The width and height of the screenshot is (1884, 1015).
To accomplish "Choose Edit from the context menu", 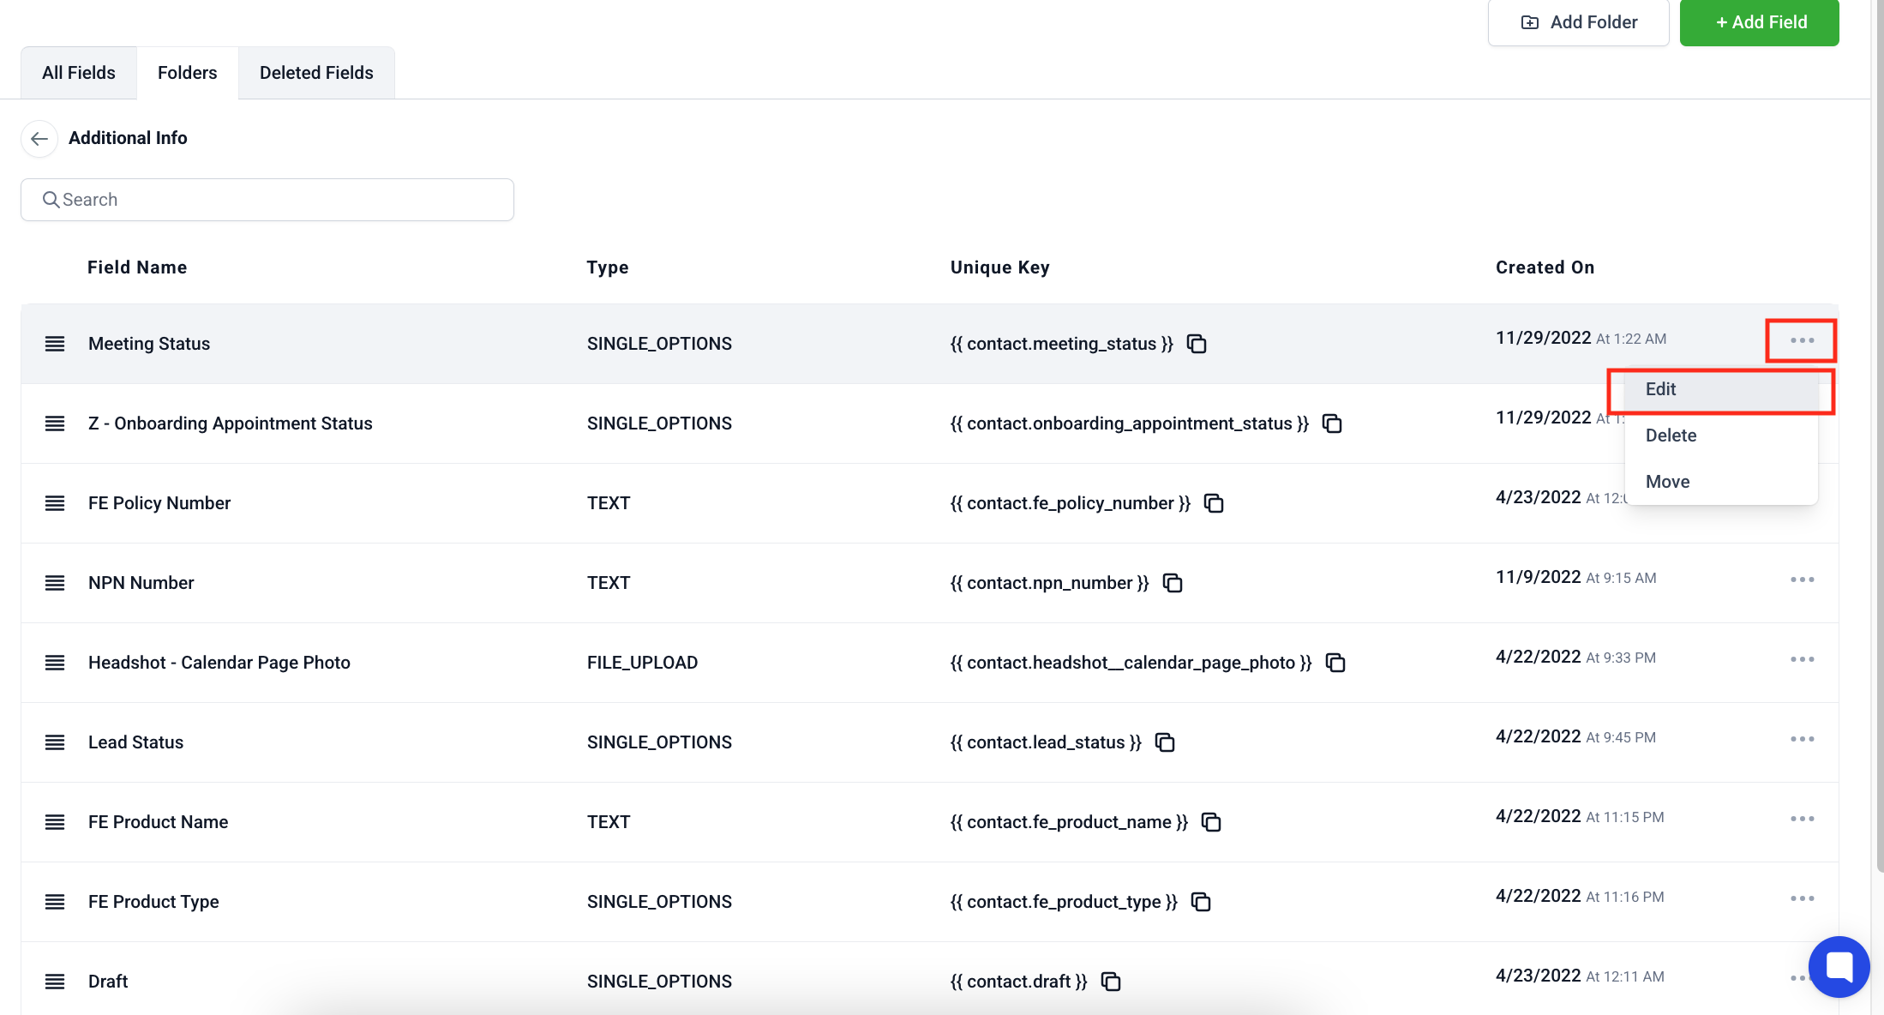I will click(1660, 389).
